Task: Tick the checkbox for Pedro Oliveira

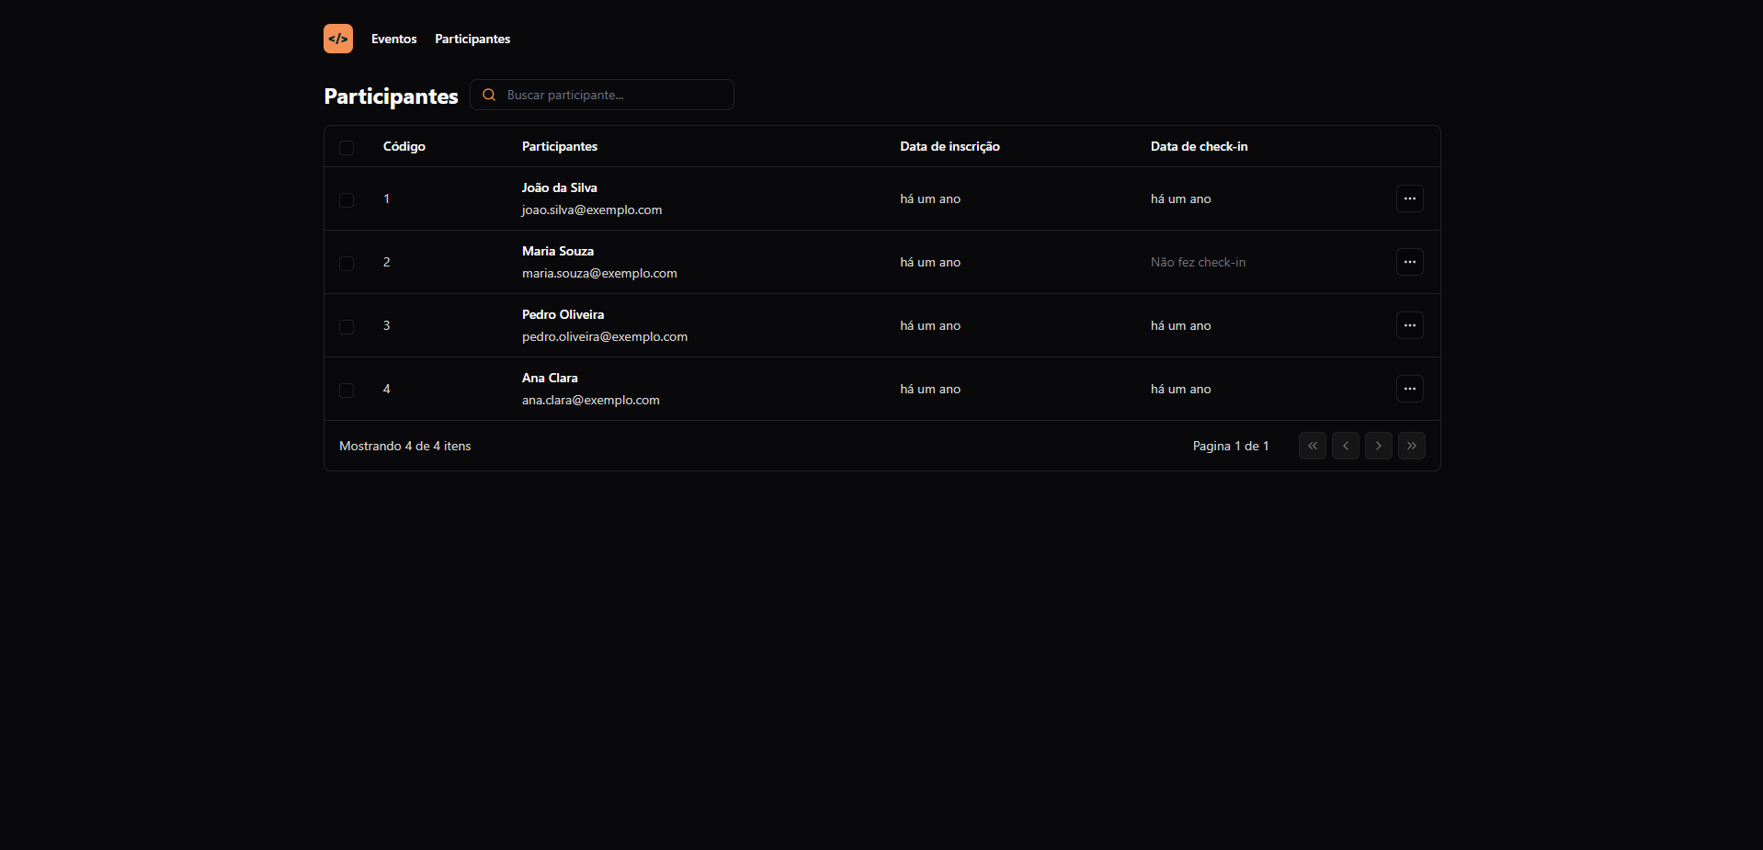Action: [x=347, y=327]
